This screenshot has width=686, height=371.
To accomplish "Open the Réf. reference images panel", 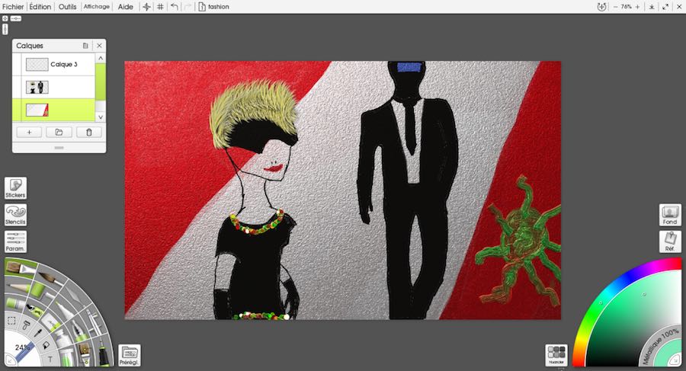I will (670, 241).
